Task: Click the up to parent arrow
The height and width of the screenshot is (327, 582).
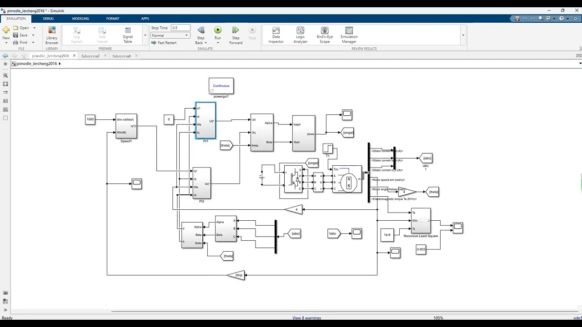Action: click(x=24, y=56)
